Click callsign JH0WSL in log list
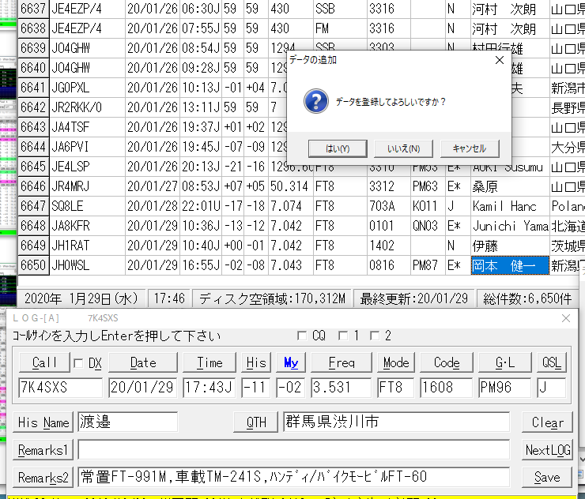 (x=70, y=265)
